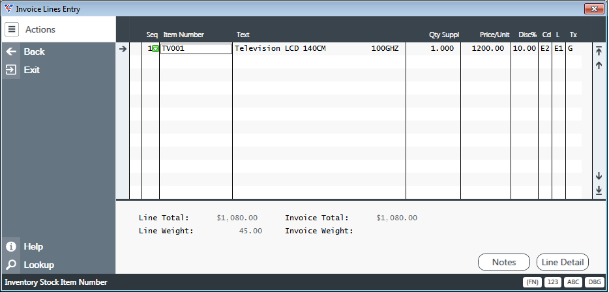Click the E1 location cell
Image resolution: width=609 pixels, height=292 pixels.
(559, 48)
